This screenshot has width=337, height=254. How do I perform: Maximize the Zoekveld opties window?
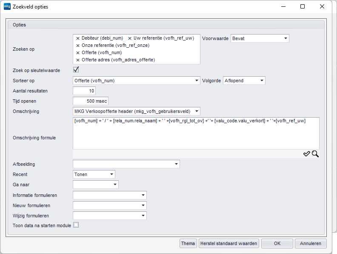[303, 6]
